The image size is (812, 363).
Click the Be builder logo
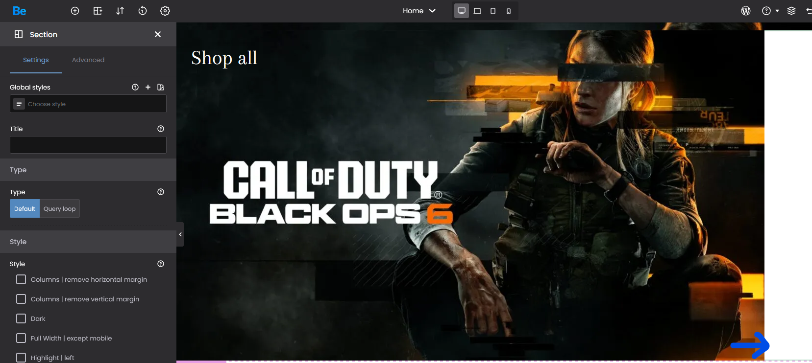[x=20, y=11]
